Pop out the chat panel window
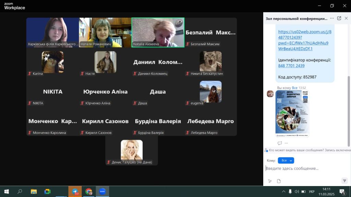 (x=339, y=18)
